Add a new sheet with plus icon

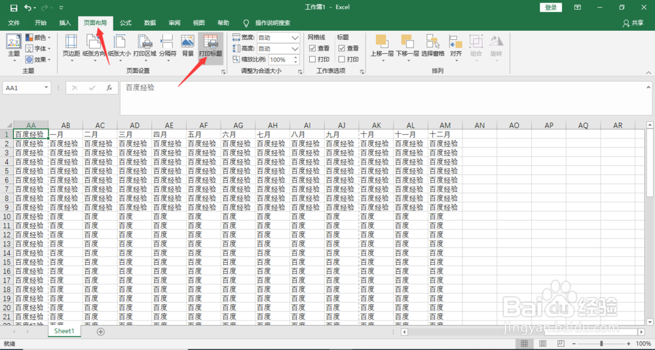(x=101, y=332)
